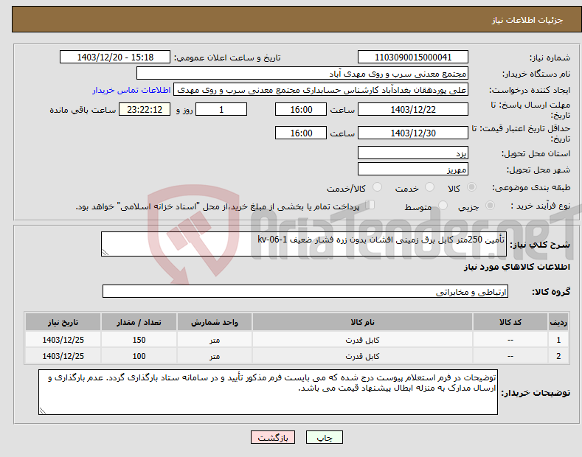Viewport: 582px width, 457px height.
Task: Click the ردیف column header
Action: pyautogui.click(x=558, y=322)
